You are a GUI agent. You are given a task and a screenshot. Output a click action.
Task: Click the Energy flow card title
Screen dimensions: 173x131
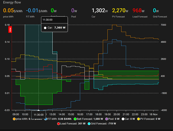point(12,2)
